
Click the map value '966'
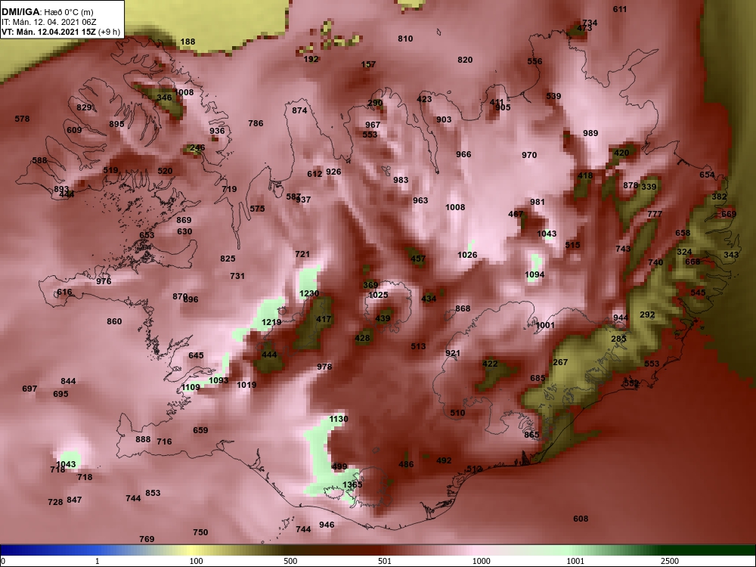(463, 155)
